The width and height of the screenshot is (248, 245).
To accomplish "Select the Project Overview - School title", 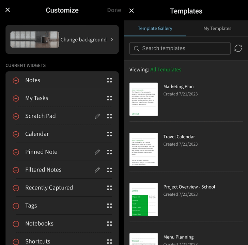I will pyautogui.click(x=189, y=187).
